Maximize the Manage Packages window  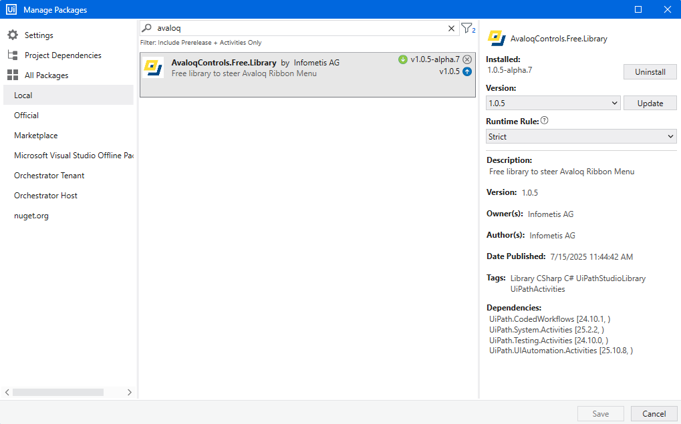(x=638, y=9)
